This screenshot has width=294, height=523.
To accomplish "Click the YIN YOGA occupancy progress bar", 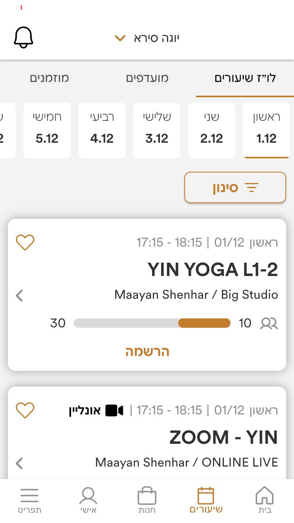I will pos(152,323).
